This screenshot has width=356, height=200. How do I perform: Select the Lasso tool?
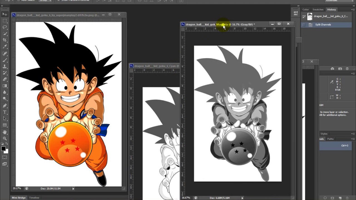click(x=5, y=27)
